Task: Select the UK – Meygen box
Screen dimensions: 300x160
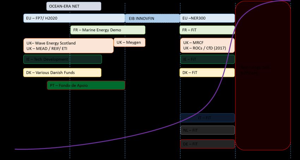Action: pos(130,42)
